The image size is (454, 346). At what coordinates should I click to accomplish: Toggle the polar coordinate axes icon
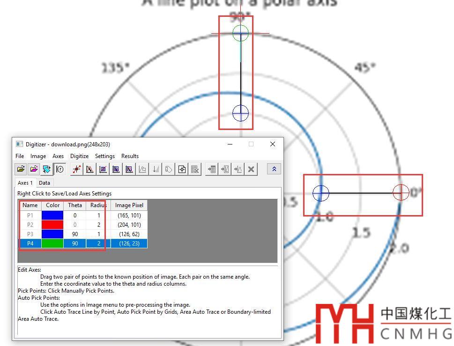tap(60, 169)
